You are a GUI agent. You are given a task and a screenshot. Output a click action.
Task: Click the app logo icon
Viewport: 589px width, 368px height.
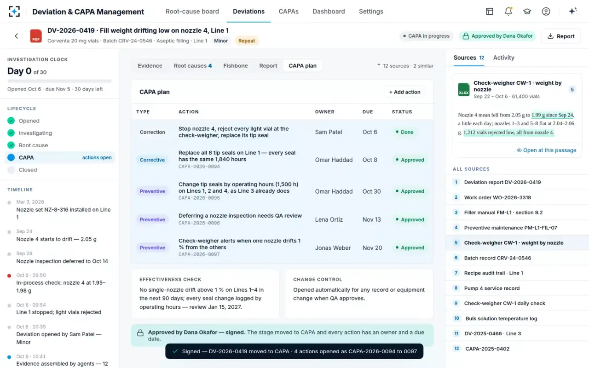coord(14,11)
